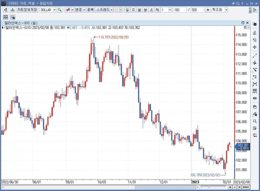Click the zoom slider handle at the bottom right
260x191 pixels.
click(x=209, y=187)
